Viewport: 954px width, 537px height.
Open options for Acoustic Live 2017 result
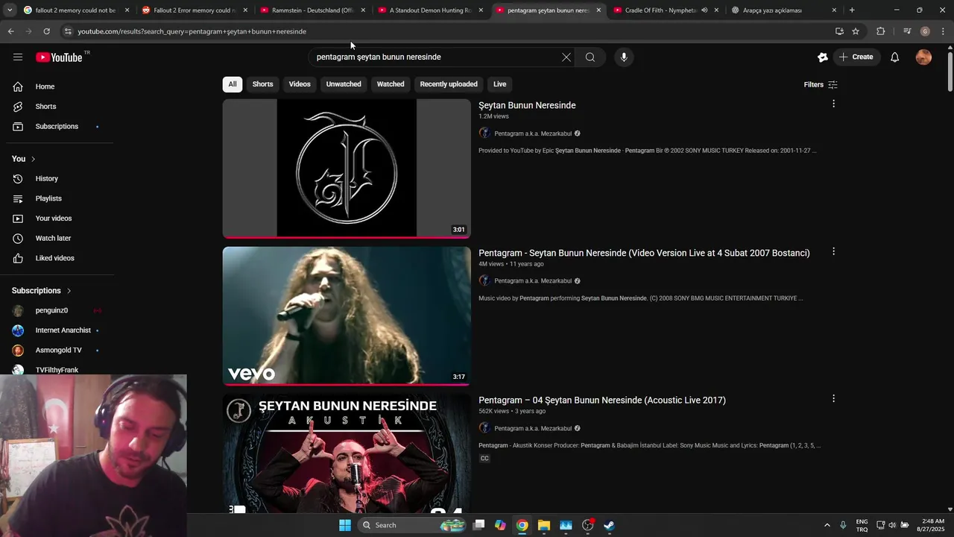[833, 398]
